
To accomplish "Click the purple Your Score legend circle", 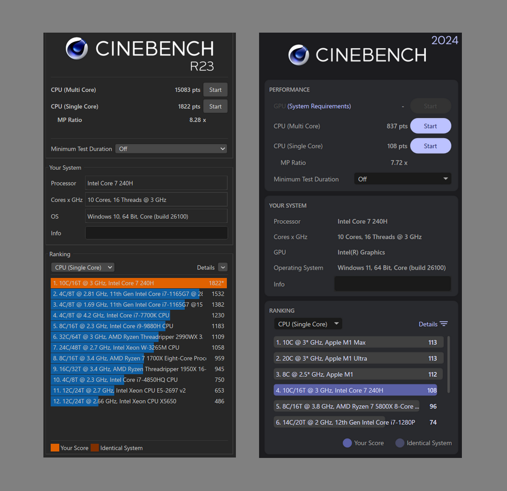I will click(x=347, y=443).
